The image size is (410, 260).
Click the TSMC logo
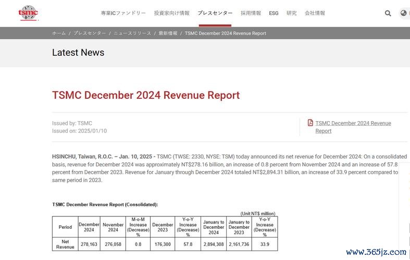[x=28, y=13]
